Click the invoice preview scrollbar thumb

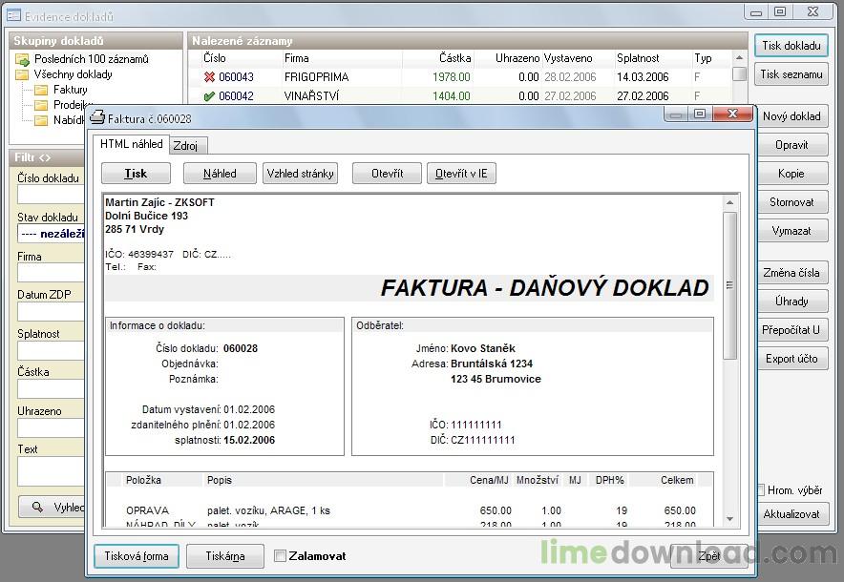coord(729,285)
